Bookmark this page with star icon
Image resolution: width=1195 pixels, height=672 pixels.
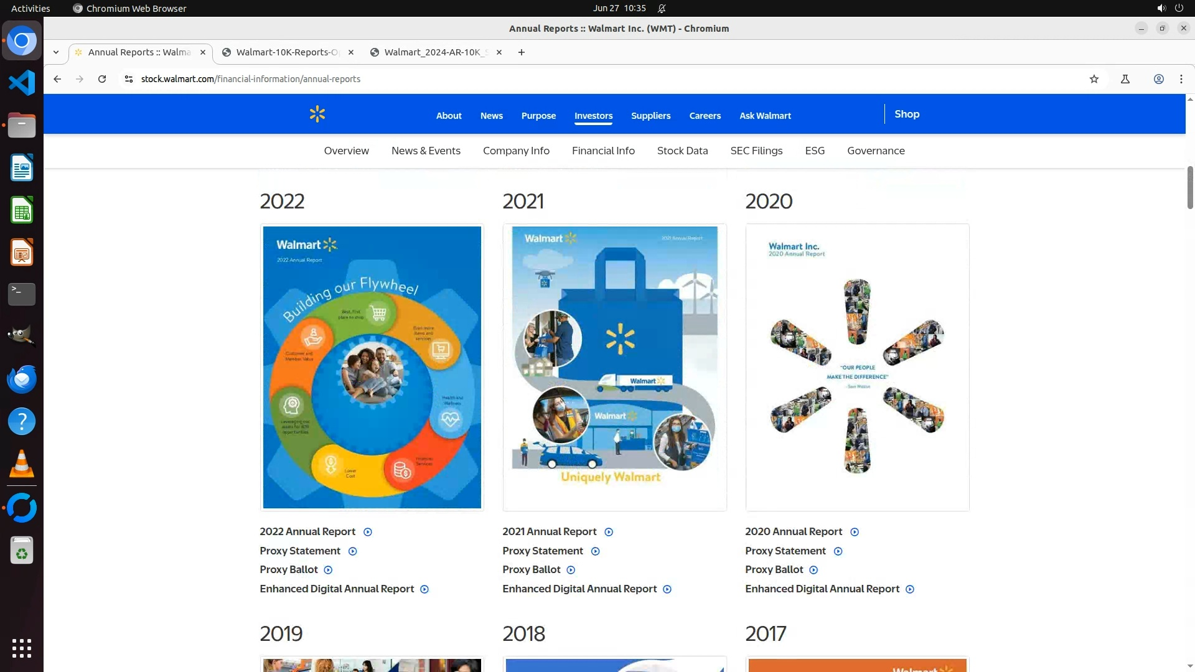(x=1094, y=79)
